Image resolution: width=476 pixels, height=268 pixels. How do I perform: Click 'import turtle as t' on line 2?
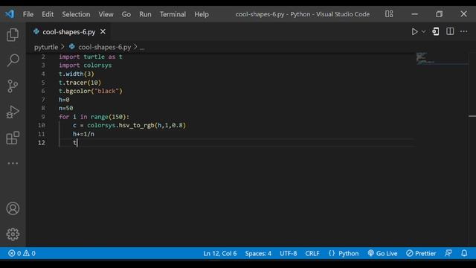91,57
